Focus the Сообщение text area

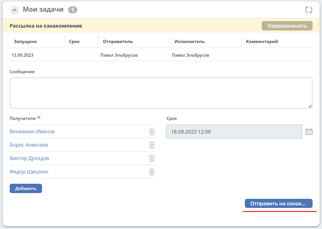tap(161, 93)
